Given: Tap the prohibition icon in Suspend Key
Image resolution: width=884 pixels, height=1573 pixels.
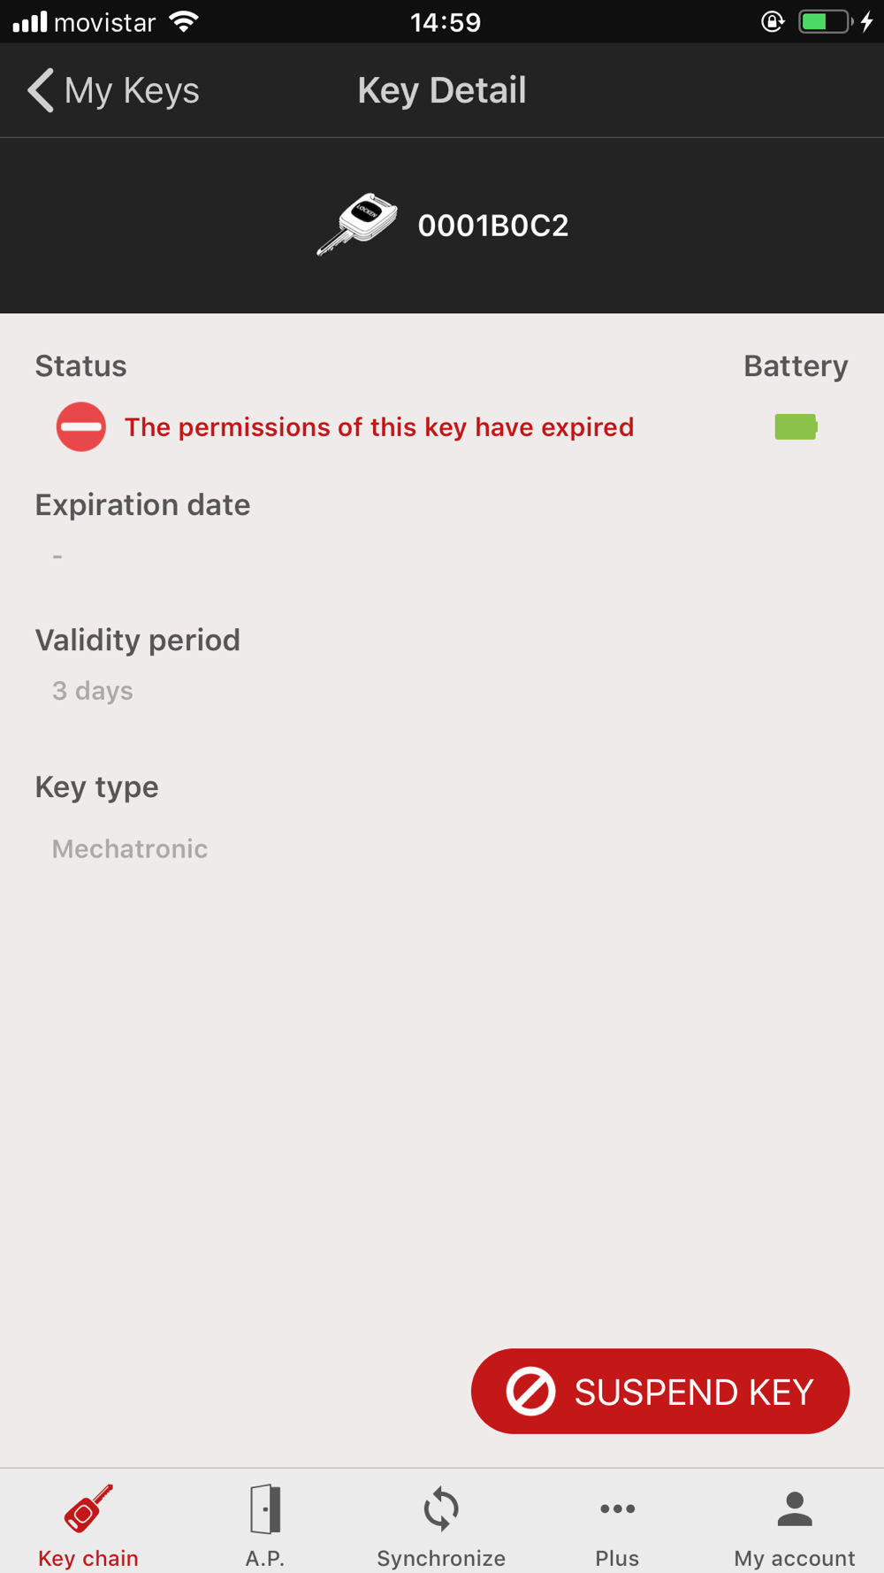Looking at the screenshot, I should pyautogui.click(x=530, y=1391).
